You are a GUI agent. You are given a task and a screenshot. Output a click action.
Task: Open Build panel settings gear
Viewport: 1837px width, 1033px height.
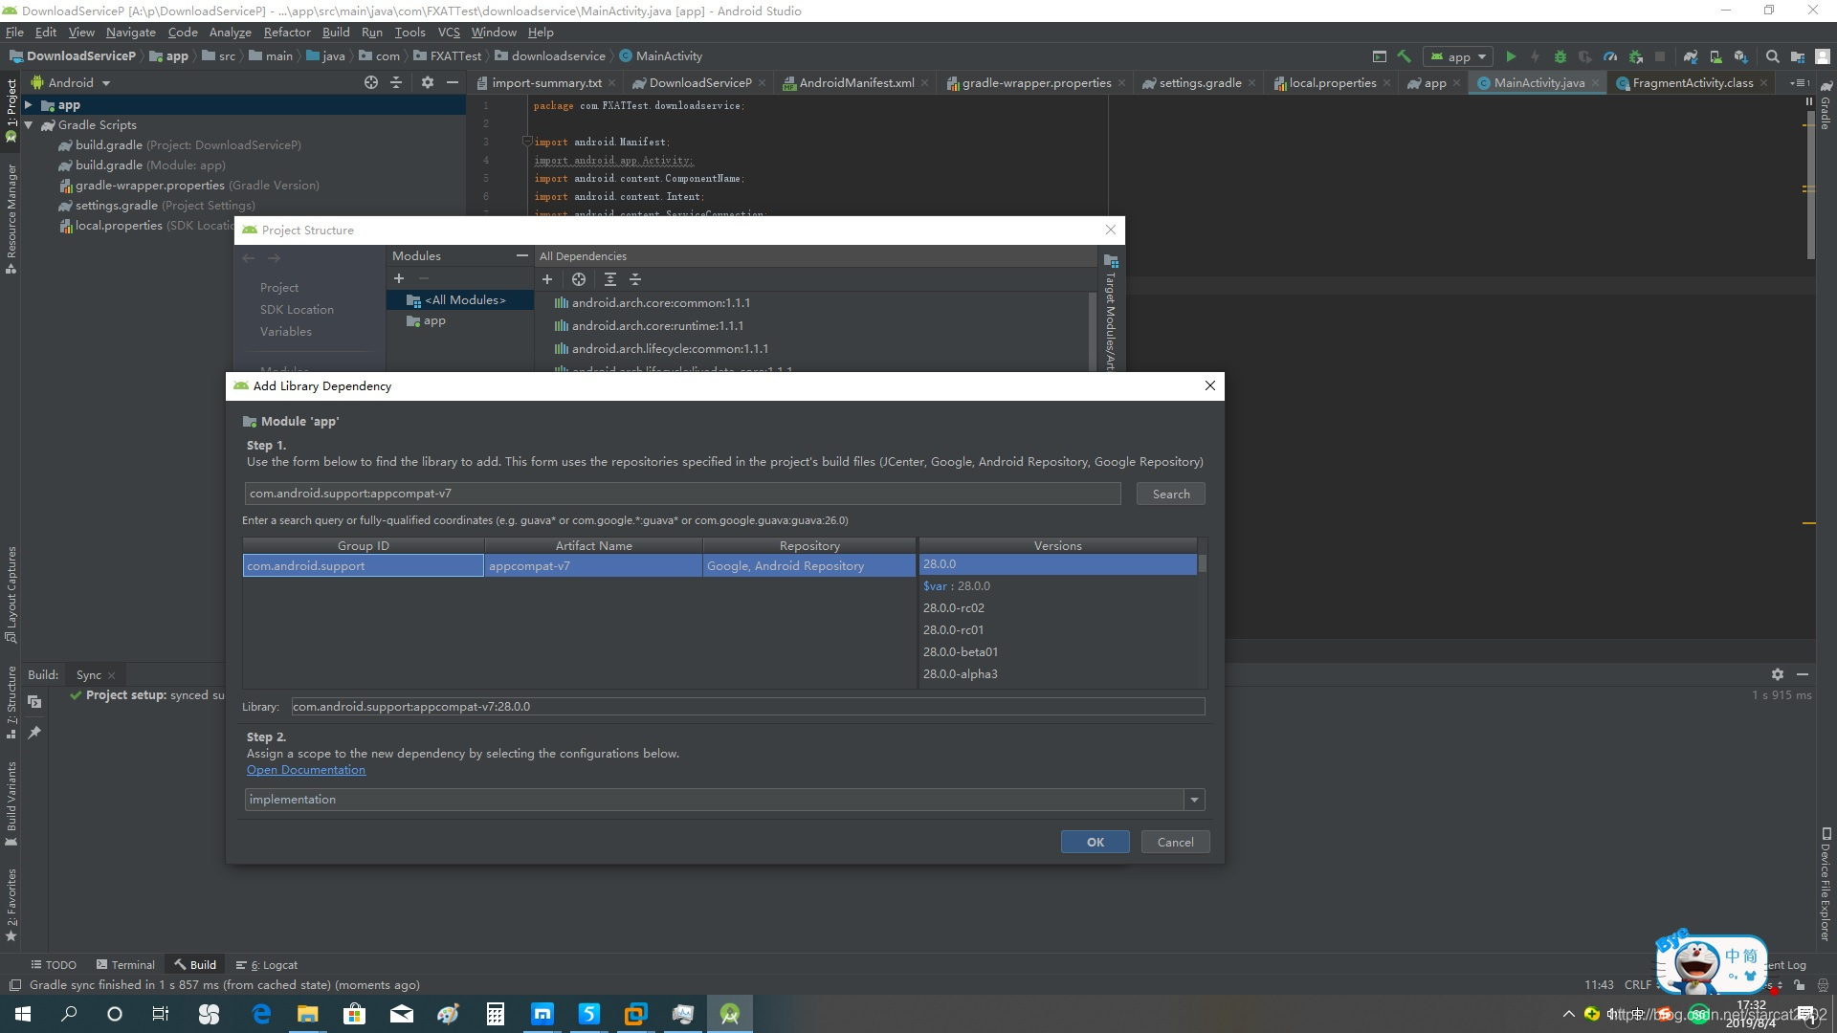pyautogui.click(x=1778, y=674)
